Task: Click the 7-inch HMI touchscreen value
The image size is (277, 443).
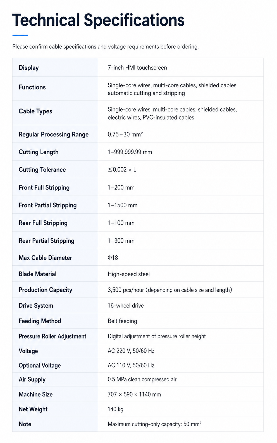Action: click(137, 68)
